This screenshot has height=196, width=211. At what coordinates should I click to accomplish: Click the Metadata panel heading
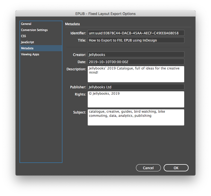pyautogui.click(x=72, y=24)
